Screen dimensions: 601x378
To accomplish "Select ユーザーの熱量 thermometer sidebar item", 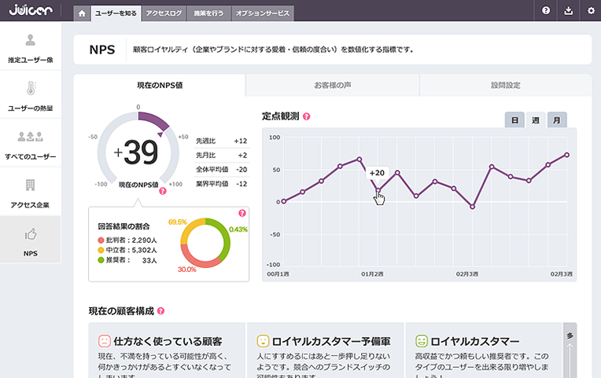I will 31,95.
